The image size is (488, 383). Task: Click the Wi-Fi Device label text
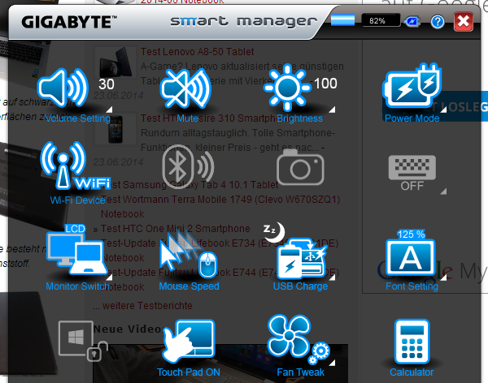pos(77,200)
